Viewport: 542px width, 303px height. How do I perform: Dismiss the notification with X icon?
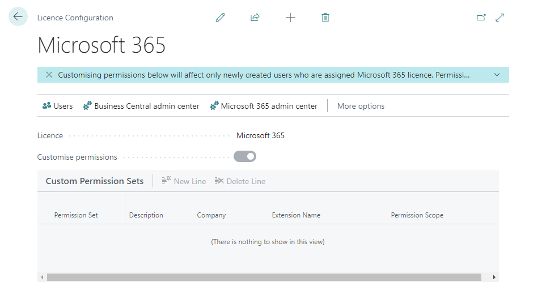(49, 75)
